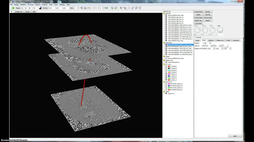Screen dimensions: 254x142
Task: Toggle checkbox of the last data plane row
Action: click(x=166, y=54)
